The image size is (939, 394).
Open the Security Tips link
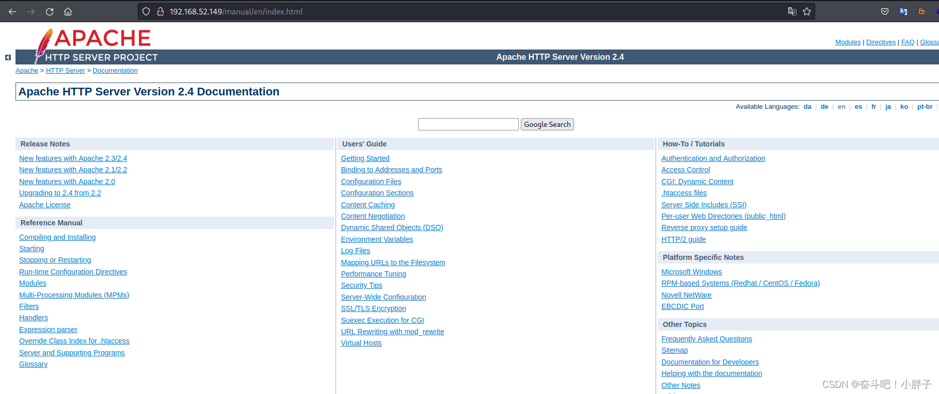(361, 285)
